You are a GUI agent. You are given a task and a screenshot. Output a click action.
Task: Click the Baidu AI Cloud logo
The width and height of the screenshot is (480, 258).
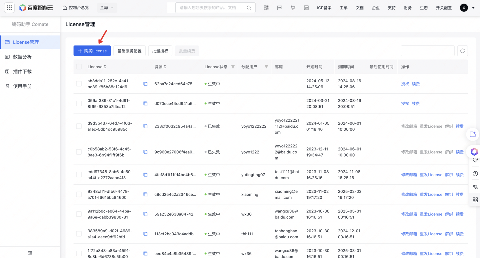pyautogui.click(x=36, y=8)
